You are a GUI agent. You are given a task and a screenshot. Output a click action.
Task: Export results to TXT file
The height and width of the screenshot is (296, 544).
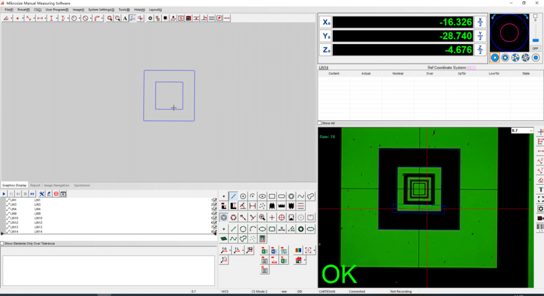(x=264, y=260)
